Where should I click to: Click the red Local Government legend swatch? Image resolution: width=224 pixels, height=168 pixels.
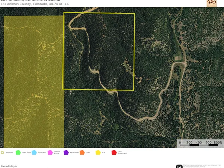[x=114, y=153]
